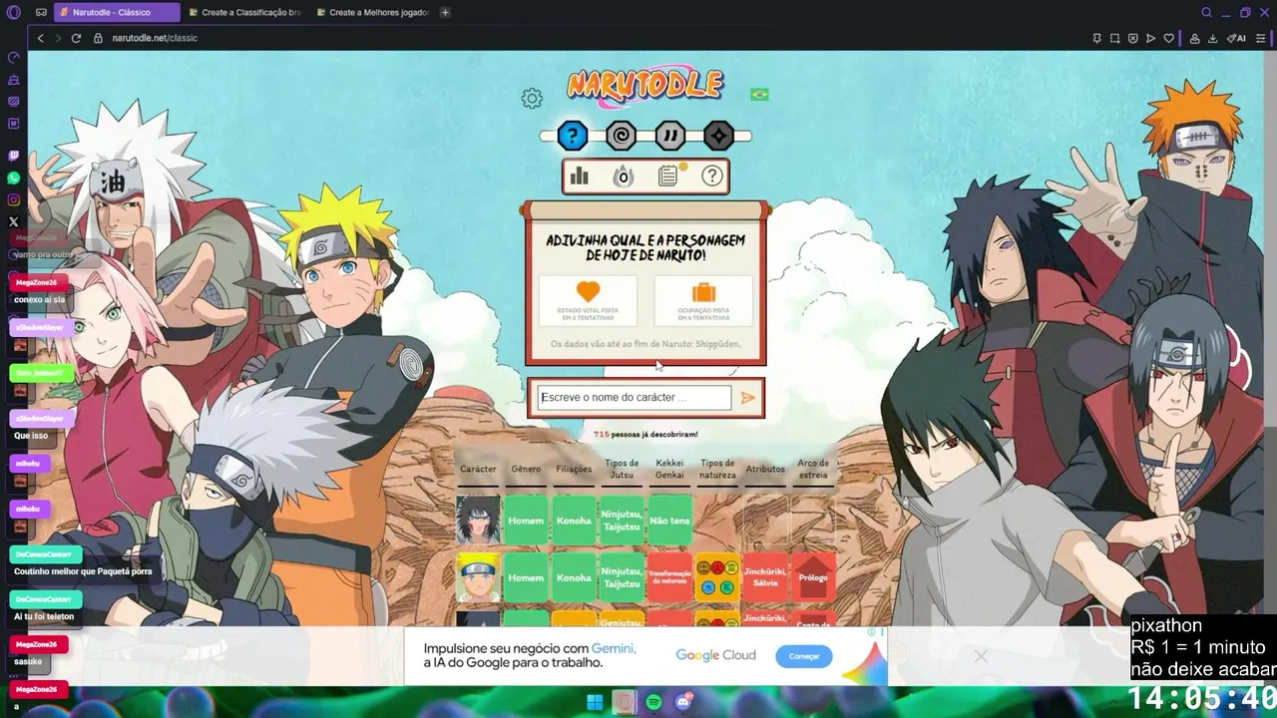This screenshot has width=1277, height=718.
Task: Click the briefcase occupation hint
Action: click(703, 300)
